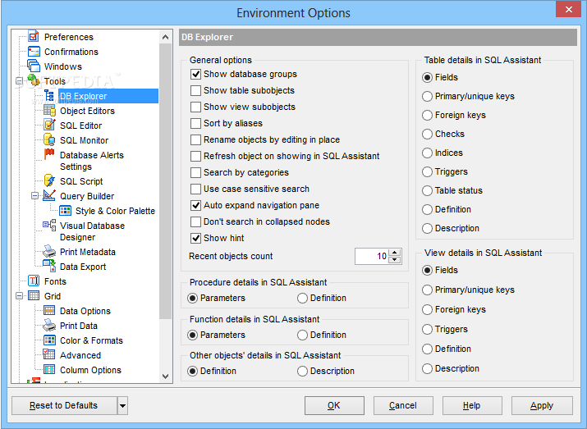Enable the Sort by aliases checkbox
The width and height of the screenshot is (587, 429).
pos(195,123)
